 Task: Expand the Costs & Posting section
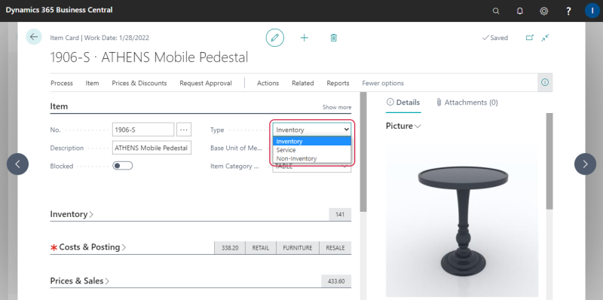(x=92, y=247)
